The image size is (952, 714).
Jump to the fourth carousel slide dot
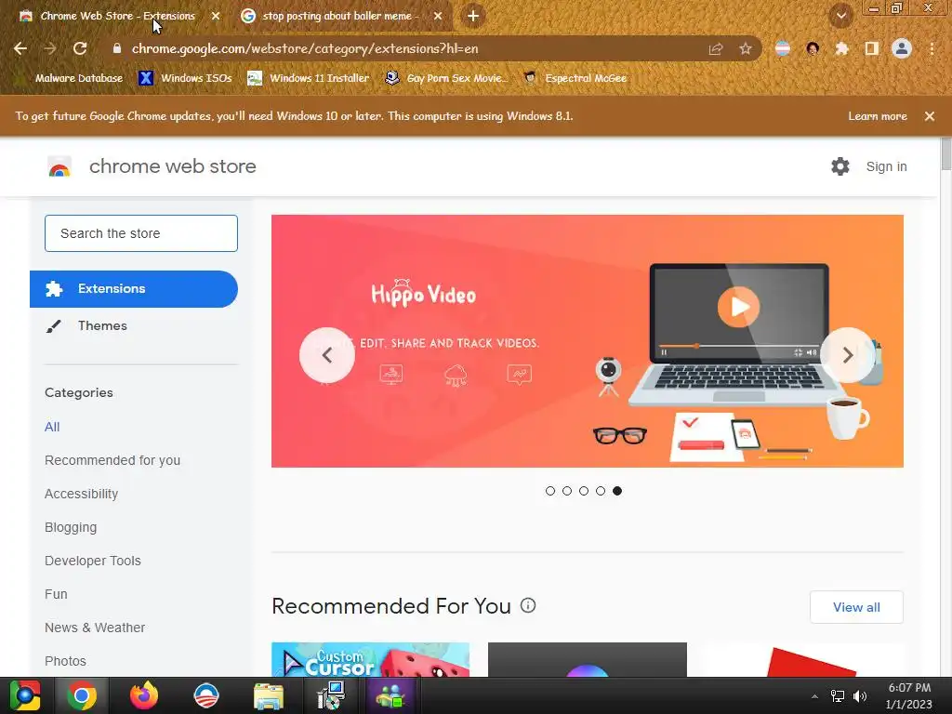point(601,491)
